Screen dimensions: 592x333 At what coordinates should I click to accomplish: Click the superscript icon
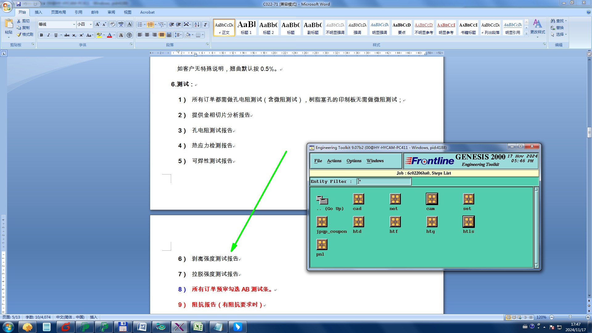pos(81,35)
